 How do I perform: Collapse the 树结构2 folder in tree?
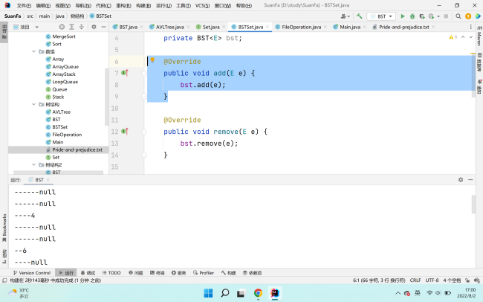[34, 164]
